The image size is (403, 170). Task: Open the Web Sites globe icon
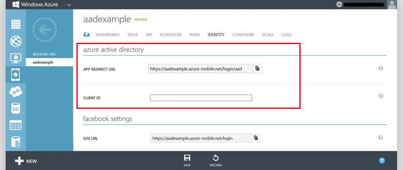tap(16, 41)
